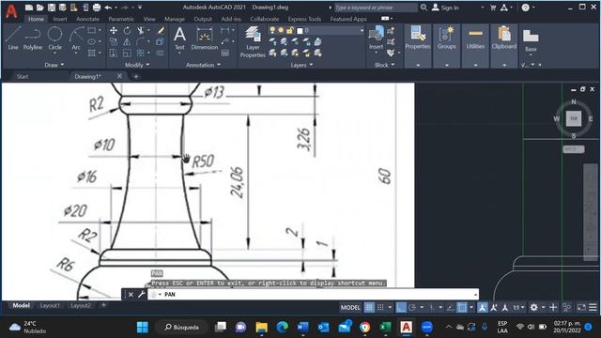Insert a Table from Annotation panel

pos(225,53)
